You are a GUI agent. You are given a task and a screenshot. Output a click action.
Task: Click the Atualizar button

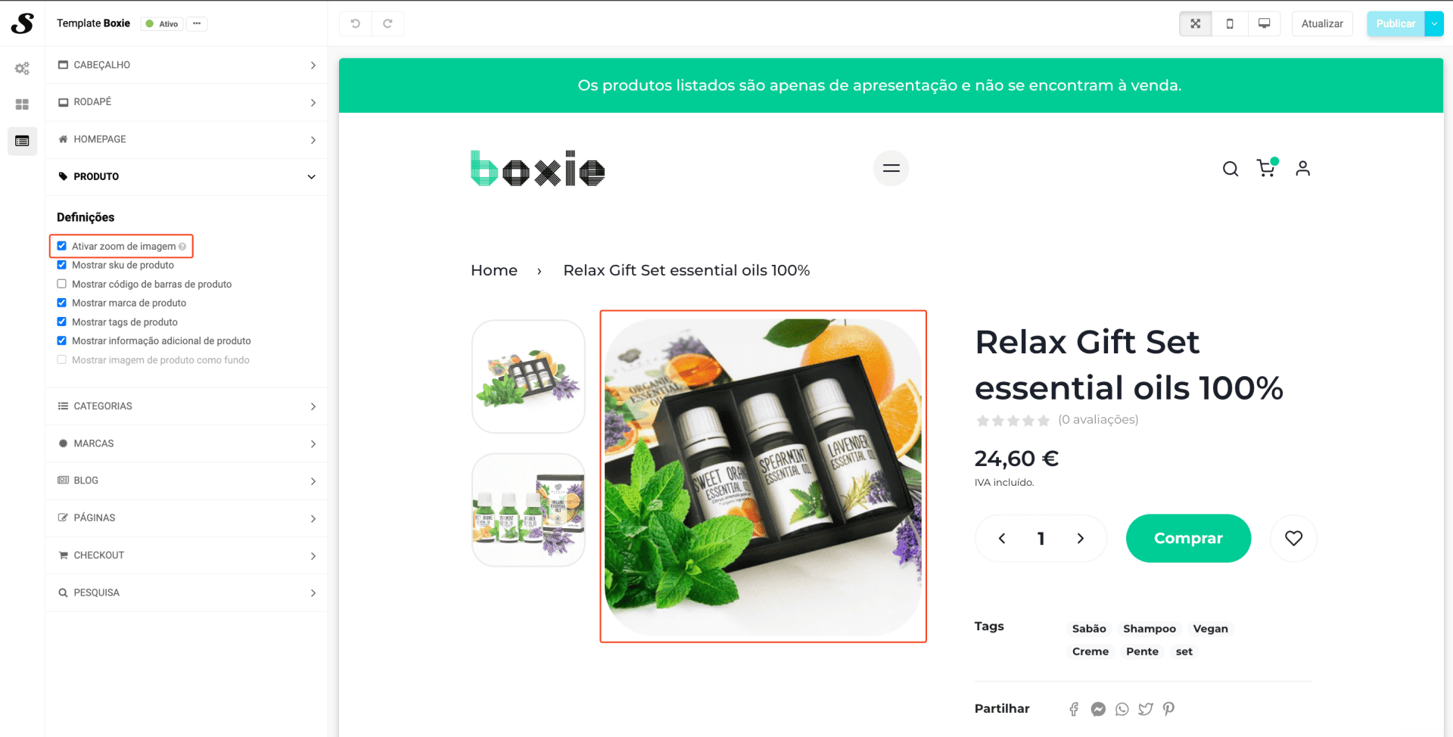[1322, 23]
